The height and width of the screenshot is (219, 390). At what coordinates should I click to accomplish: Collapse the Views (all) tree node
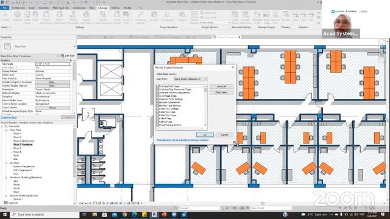click(x=2, y=127)
